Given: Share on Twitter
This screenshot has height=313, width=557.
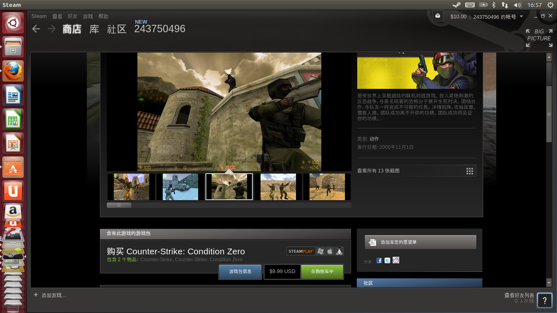Looking at the screenshot, I should click(x=387, y=260).
